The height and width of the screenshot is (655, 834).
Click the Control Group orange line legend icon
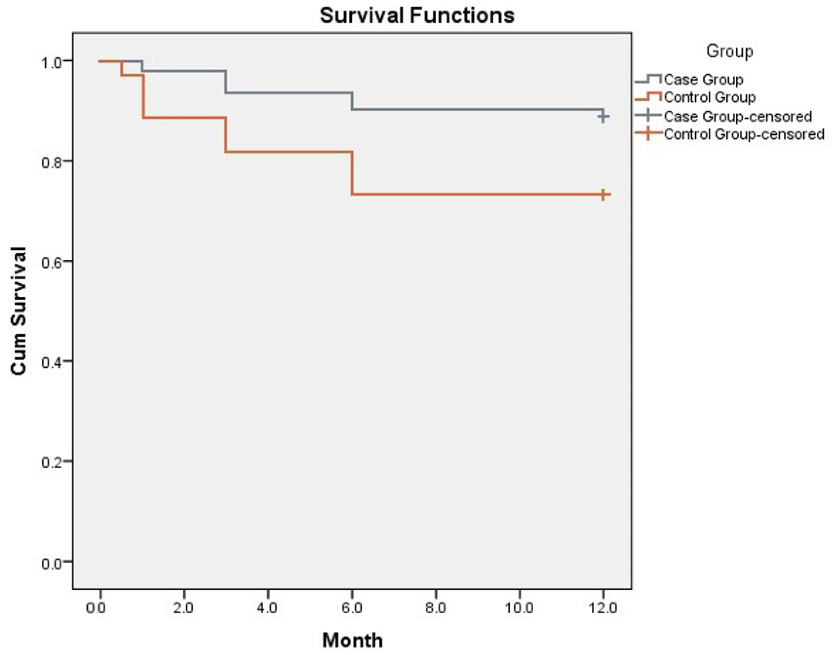point(648,97)
